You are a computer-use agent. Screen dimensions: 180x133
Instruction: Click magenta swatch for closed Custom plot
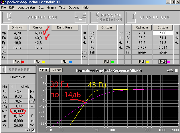[168, 62]
